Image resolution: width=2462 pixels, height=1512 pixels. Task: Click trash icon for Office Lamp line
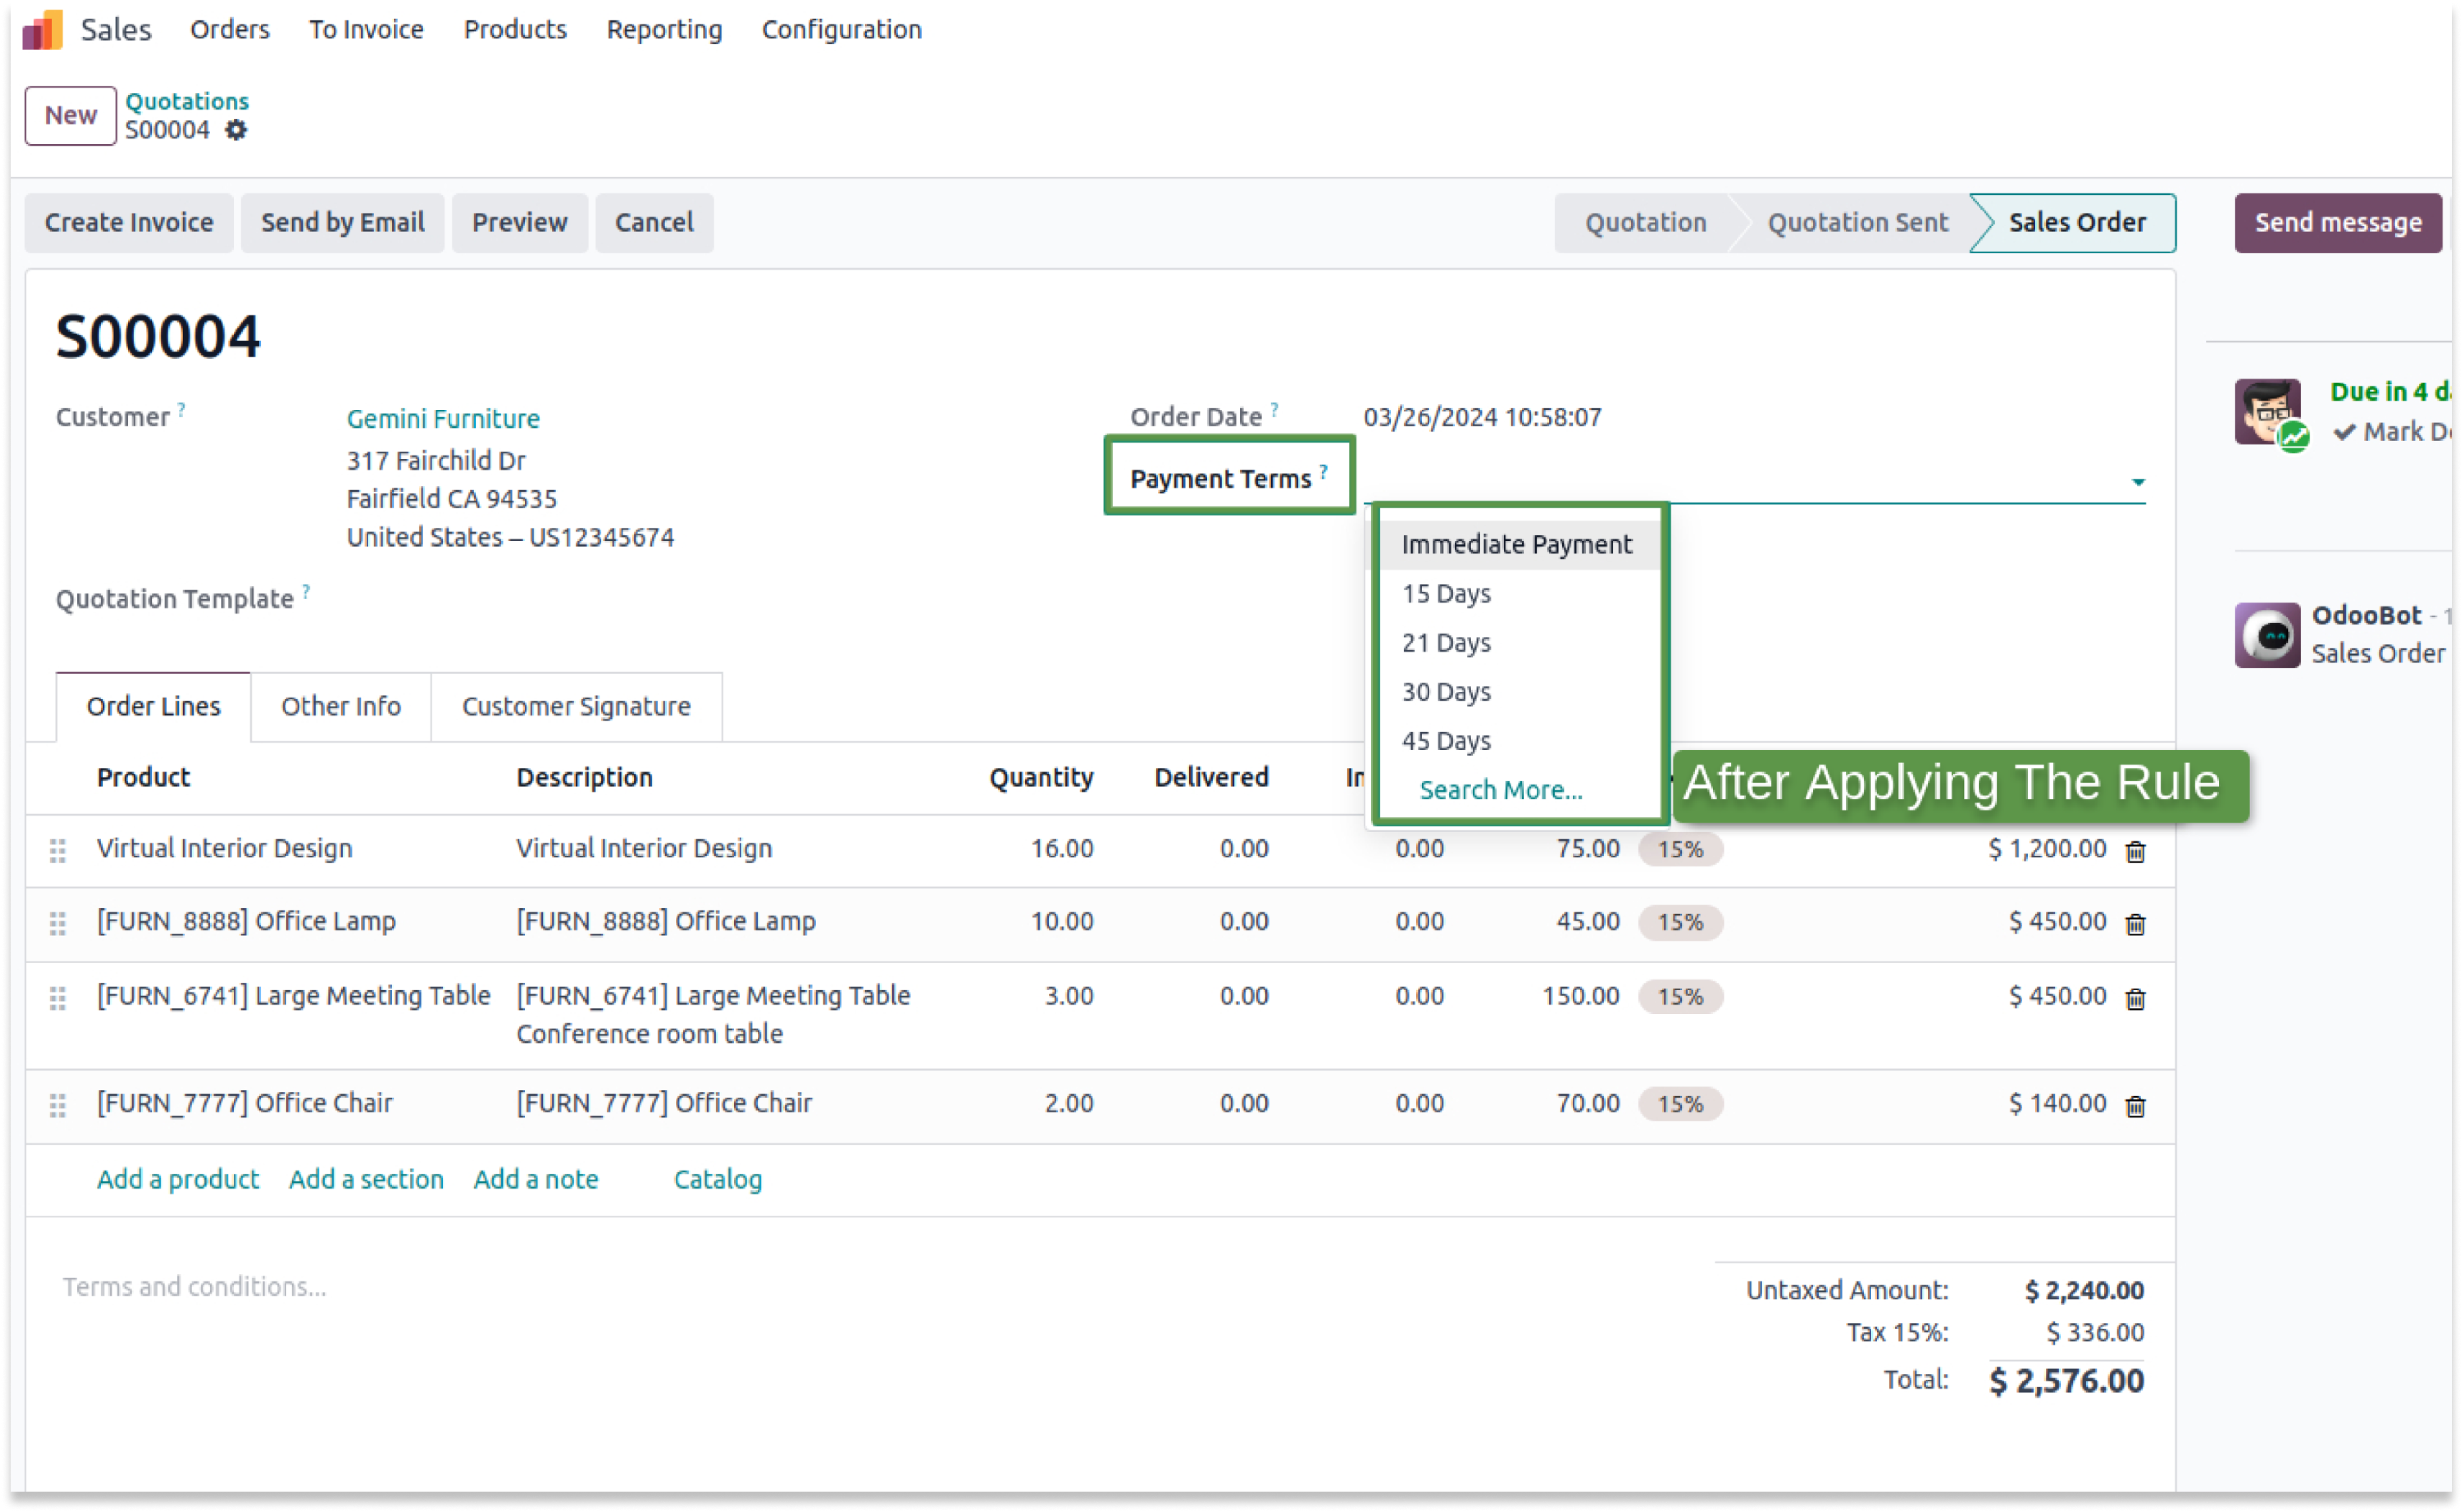(2135, 924)
